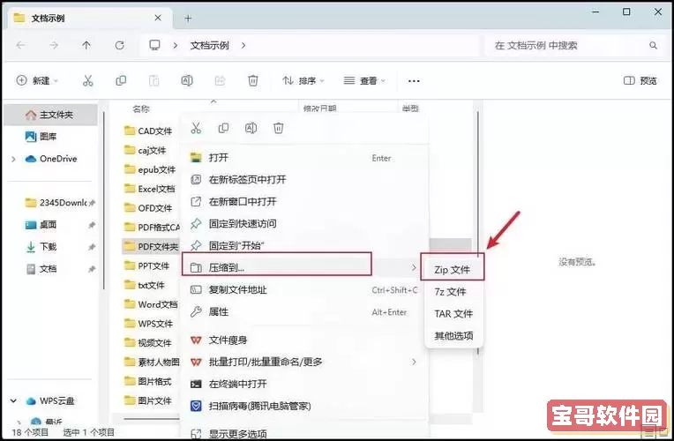
Task: Select the epub文件 folder
Action: coord(150,169)
